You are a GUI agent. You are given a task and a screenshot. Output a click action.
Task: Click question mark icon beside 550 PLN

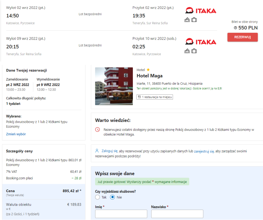coord(235,28)
